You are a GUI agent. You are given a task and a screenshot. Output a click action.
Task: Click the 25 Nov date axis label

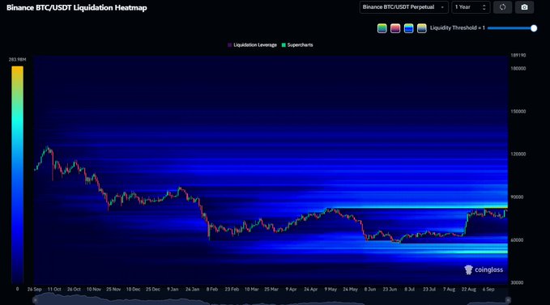point(113,290)
